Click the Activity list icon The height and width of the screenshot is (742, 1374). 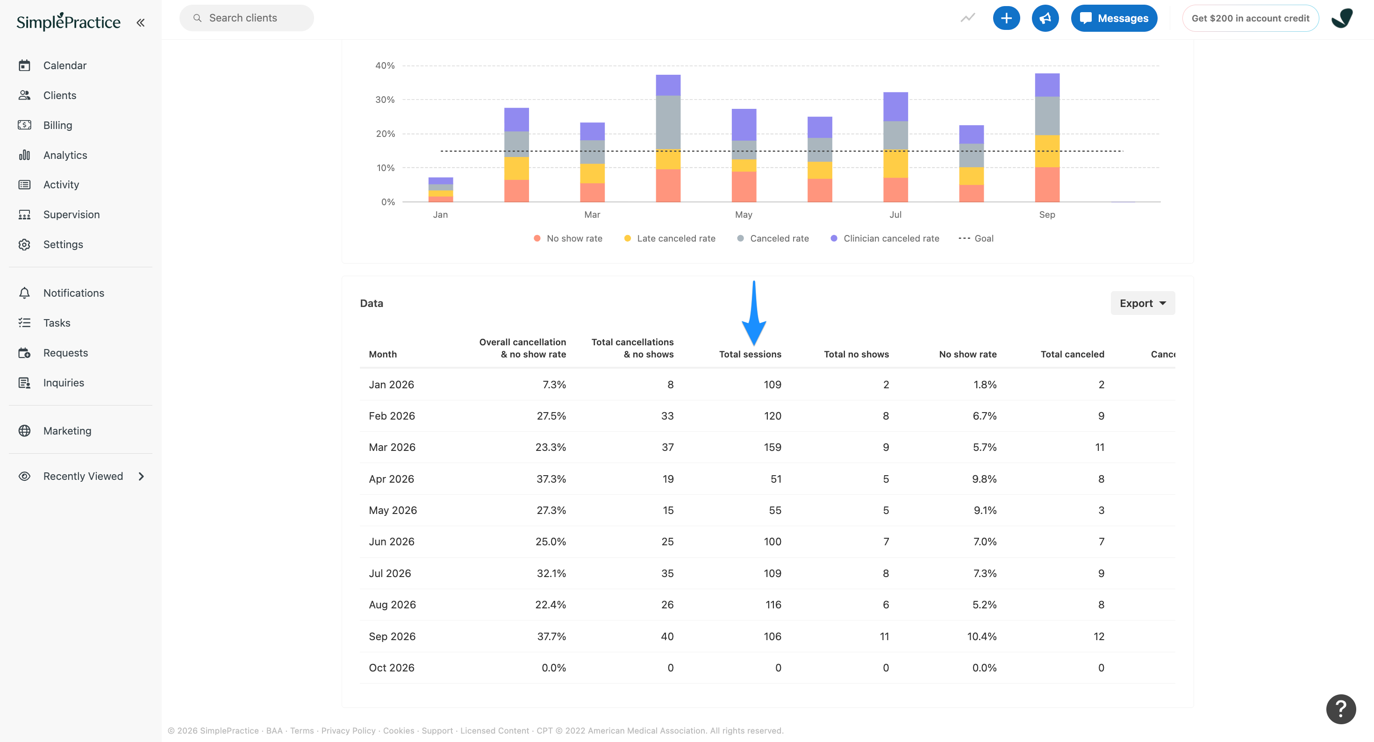point(24,185)
